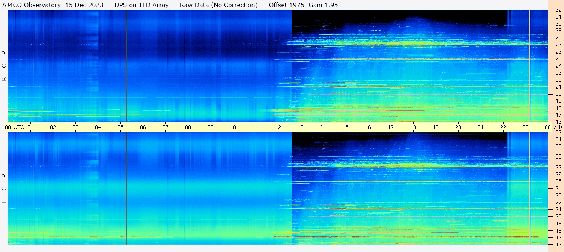The height and width of the screenshot is (252, 564).
Task: Click hour label '12' on time axis
Action: pyautogui.click(x=278, y=127)
